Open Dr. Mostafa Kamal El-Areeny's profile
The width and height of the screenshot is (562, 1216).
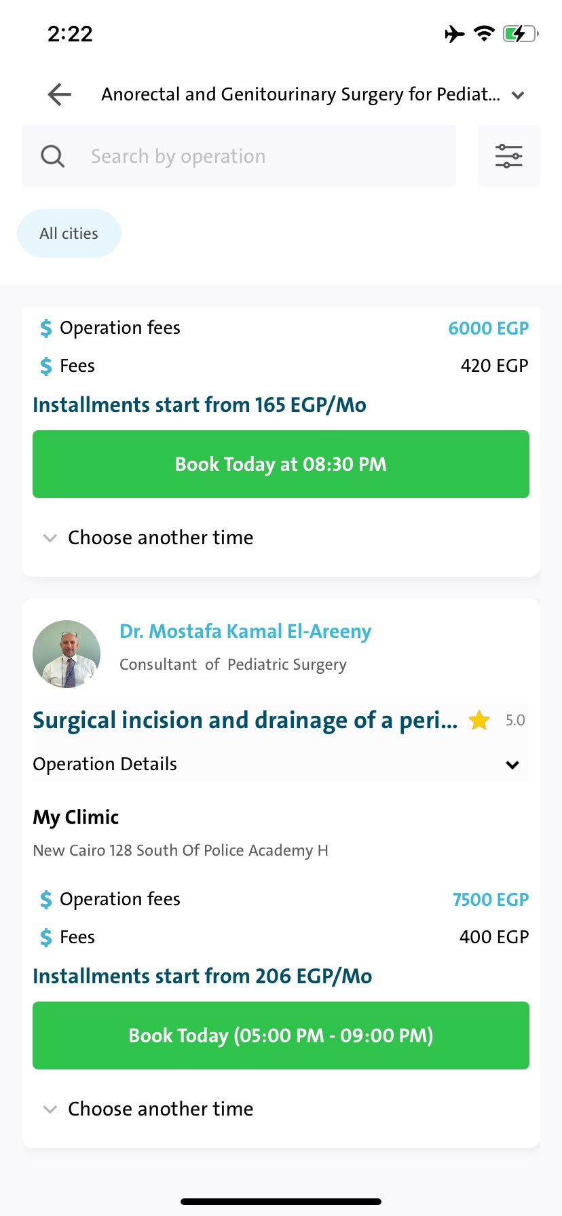tap(245, 631)
